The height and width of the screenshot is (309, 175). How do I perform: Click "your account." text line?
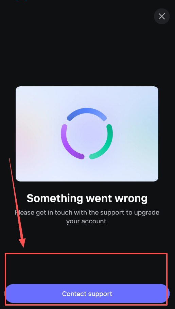coord(87,221)
